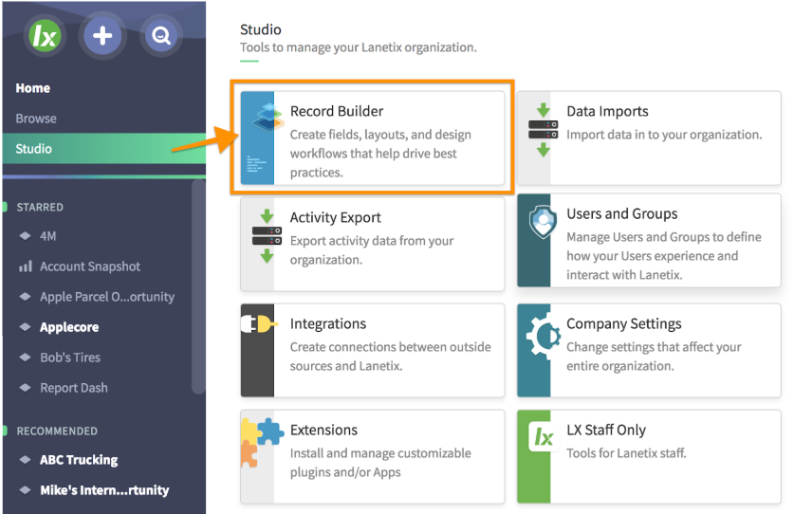Open recommended ABC Trucking
This screenshot has width=793, height=514.
pyautogui.click(x=79, y=460)
